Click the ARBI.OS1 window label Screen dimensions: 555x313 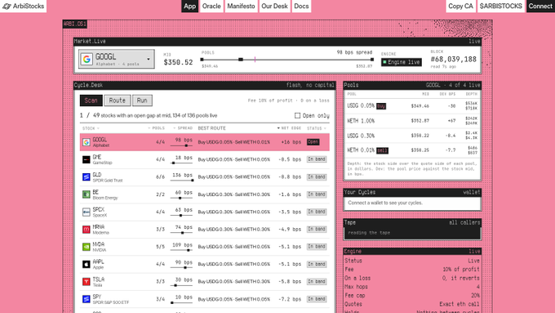(x=75, y=24)
